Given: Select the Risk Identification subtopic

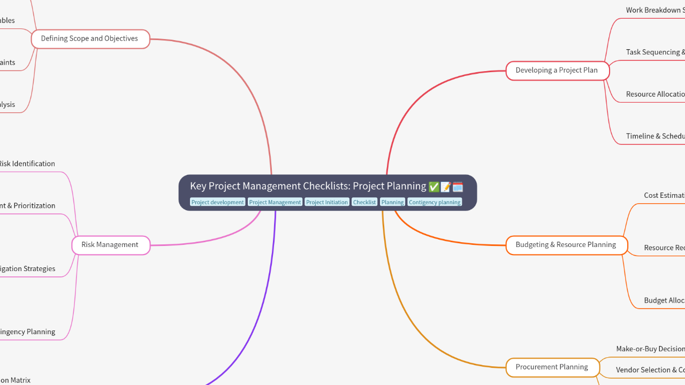Looking at the screenshot, I should tap(26, 164).
